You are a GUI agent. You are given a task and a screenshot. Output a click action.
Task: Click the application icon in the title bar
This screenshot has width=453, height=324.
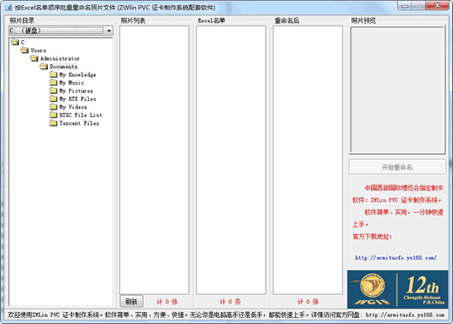[x=9, y=7]
